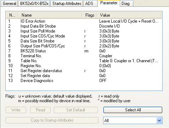The height and width of the screenshot is (128, 169).
Task: Select Get Register data+status row
Action: 84,71
